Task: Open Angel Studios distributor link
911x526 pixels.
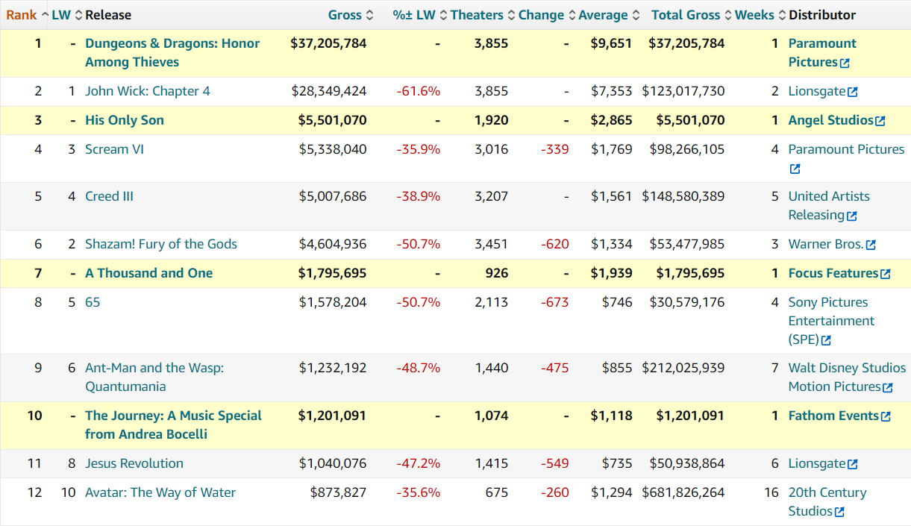Action: (x=831, y=120)
